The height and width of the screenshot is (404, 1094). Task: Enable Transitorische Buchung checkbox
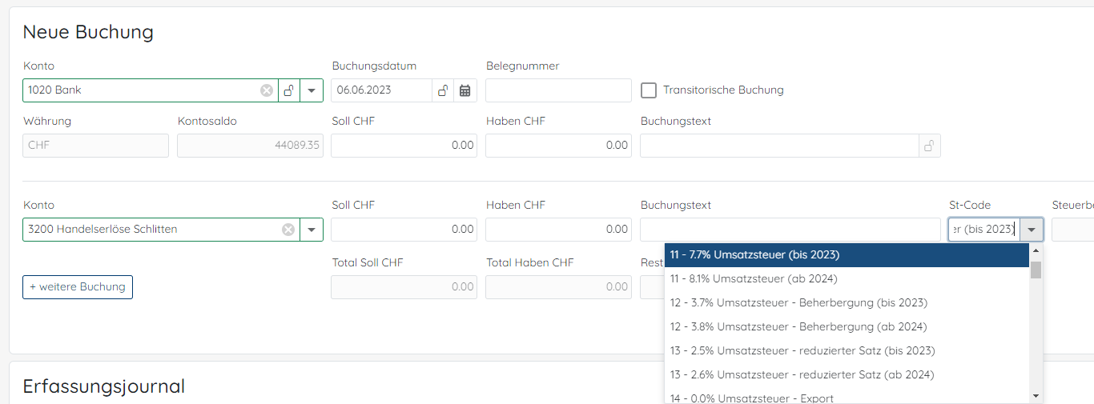(649, 90)
